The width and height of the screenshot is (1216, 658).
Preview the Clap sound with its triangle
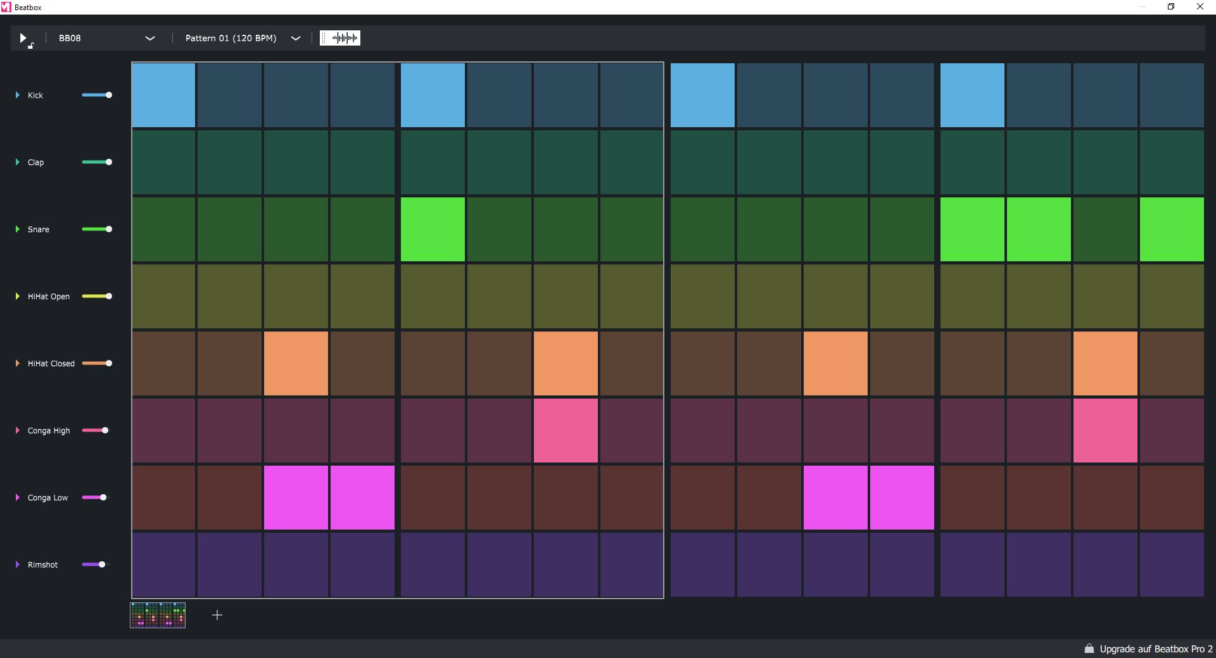tap(17, 162)
